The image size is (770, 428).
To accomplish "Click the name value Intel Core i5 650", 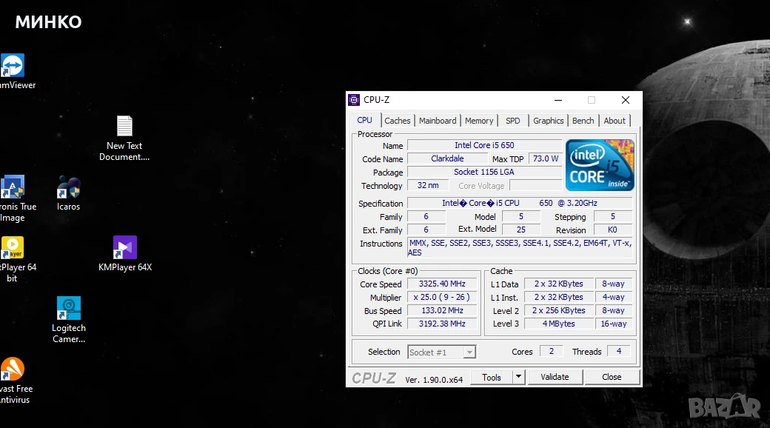I will (x=485, y=145).
